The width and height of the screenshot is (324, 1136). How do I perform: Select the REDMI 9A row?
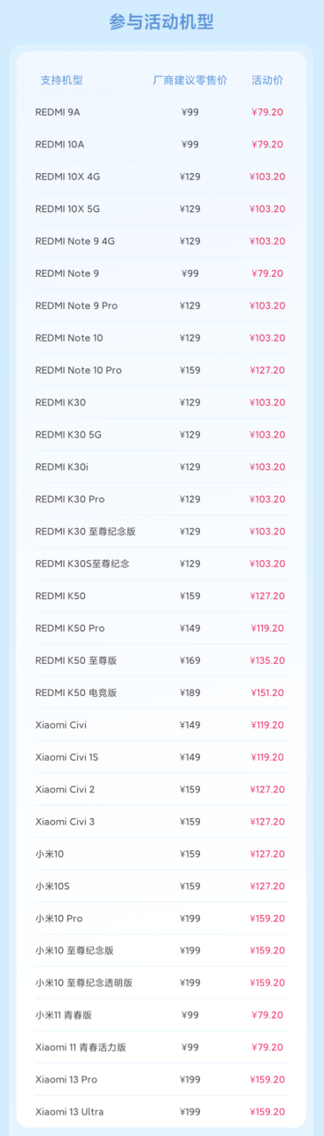click(161, 112)
